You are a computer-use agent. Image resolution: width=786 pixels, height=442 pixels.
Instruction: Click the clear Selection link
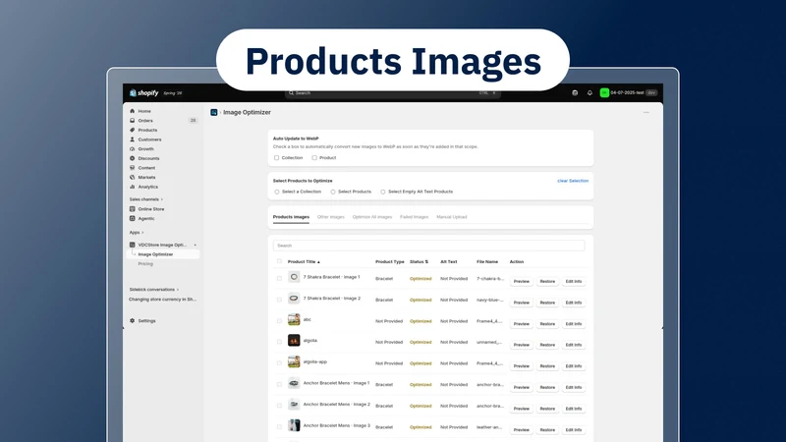tap(573, 181)
